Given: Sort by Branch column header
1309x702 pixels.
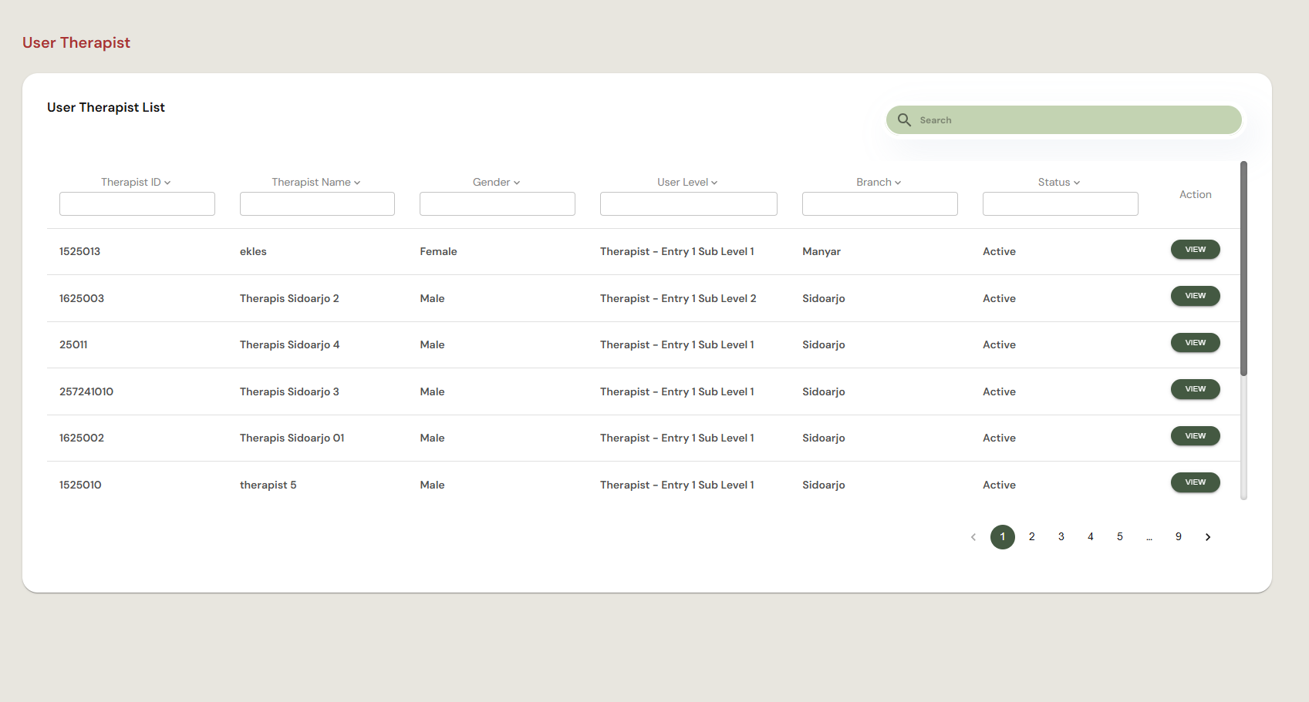Looking at the screenshot, I should 879,182.
